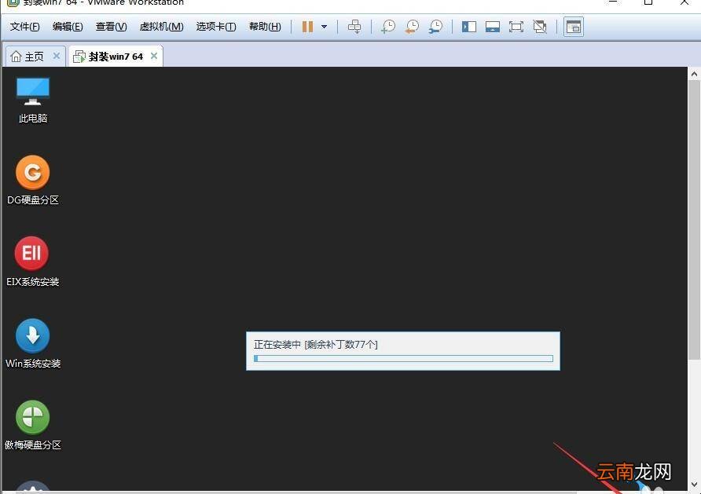The height and width of the screenshot is (494, 701).
Task: Open the 虚拟机(M) menu
Action: coord(161,27)
